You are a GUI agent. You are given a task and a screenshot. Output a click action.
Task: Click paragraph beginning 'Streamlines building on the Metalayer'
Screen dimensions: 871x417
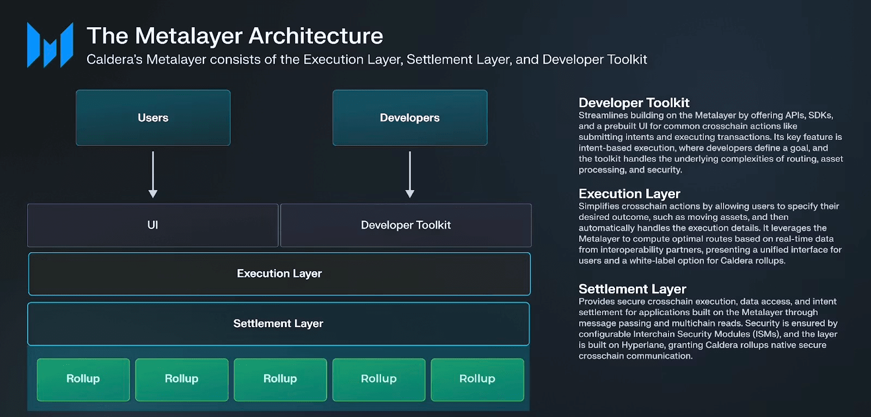[x=710, y=143]
